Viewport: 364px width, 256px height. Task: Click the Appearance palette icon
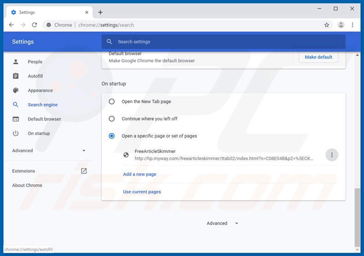click(16, 90)
